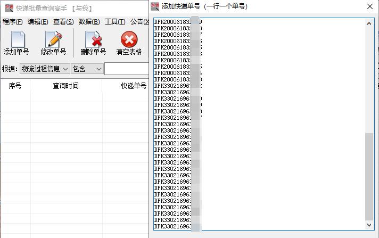Open the 编辑(E) menu
The width and height of the screenshot is (379, 238).
point(38,22)
